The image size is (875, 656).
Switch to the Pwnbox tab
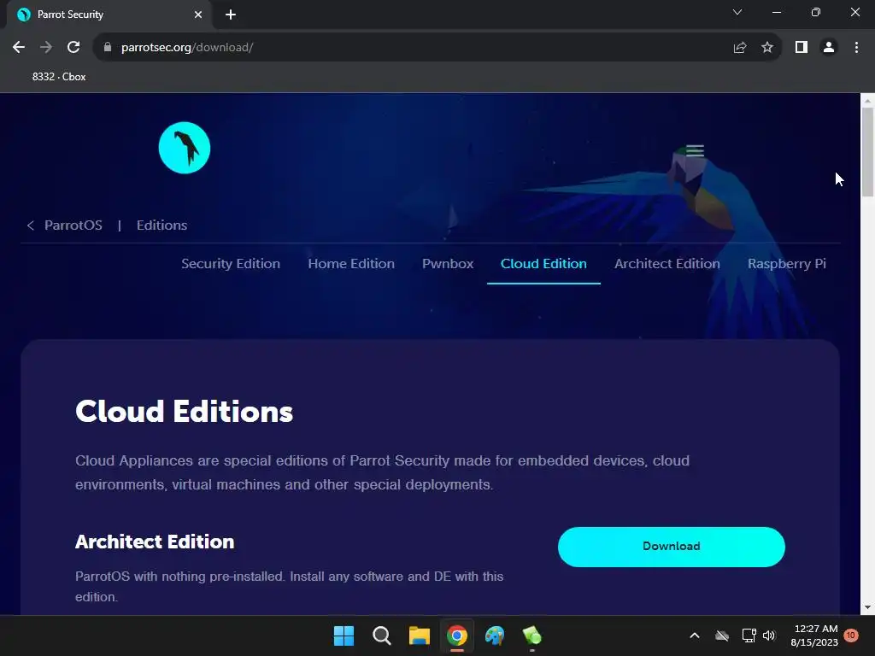(448, 264)
